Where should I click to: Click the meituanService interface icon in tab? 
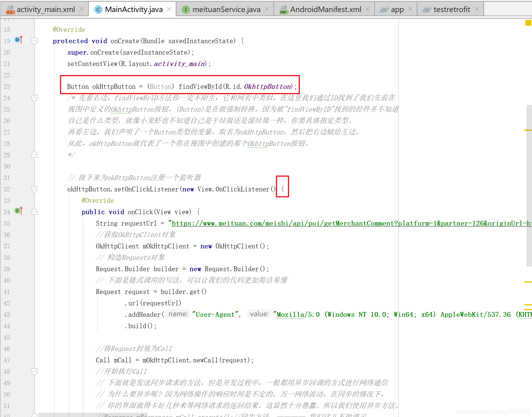tap(186, 10)
